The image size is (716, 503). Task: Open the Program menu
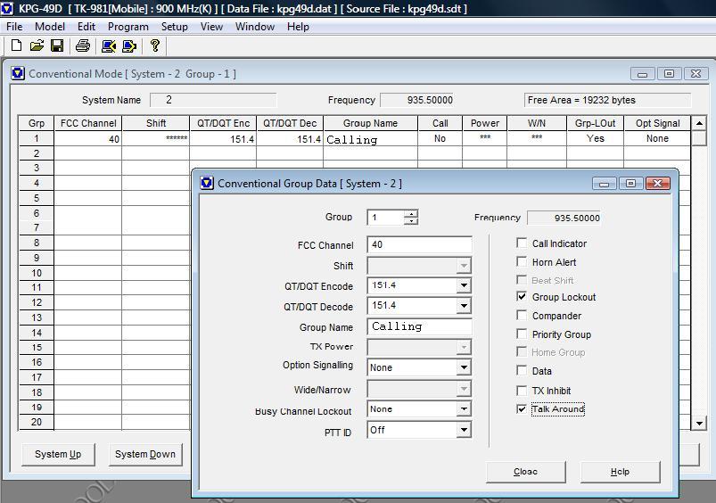pyautogui.click(x=128, y=27)
